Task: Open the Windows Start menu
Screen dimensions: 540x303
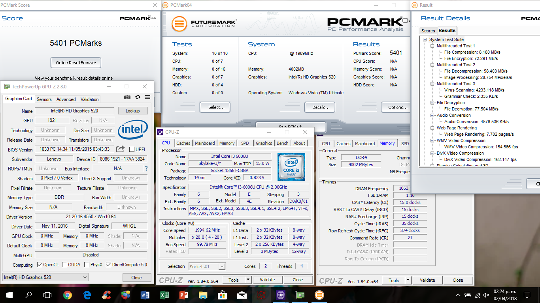Action: click(9, 295)
